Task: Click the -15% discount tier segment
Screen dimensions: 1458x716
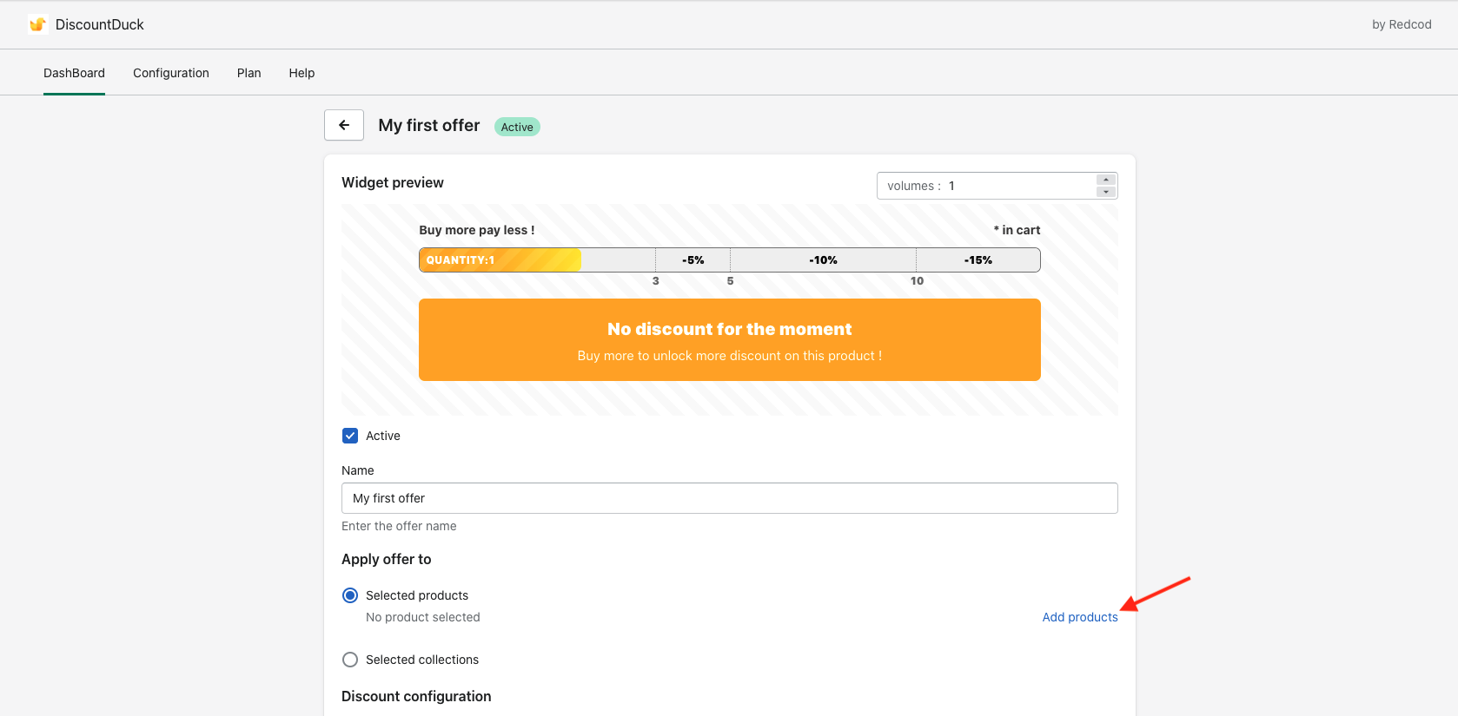Action: pos(978,260)
